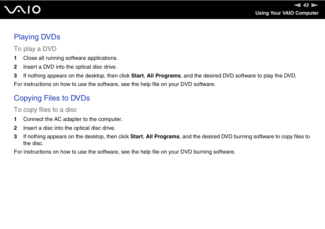The width and height of the screenshot is (325, 229).
Task: Click the 'To play a DVD' subheading
Action: (x=35, y=49)
